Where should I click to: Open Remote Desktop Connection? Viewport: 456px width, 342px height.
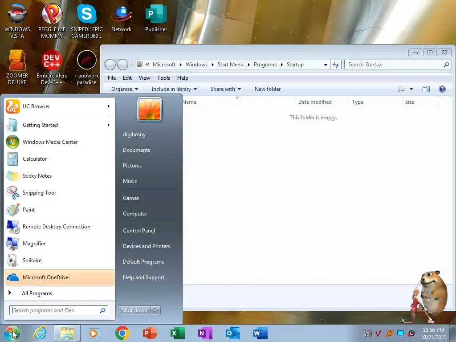click(x=60, y=227)
